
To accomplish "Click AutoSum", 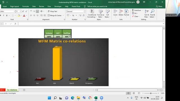I will tap(136, 10).
